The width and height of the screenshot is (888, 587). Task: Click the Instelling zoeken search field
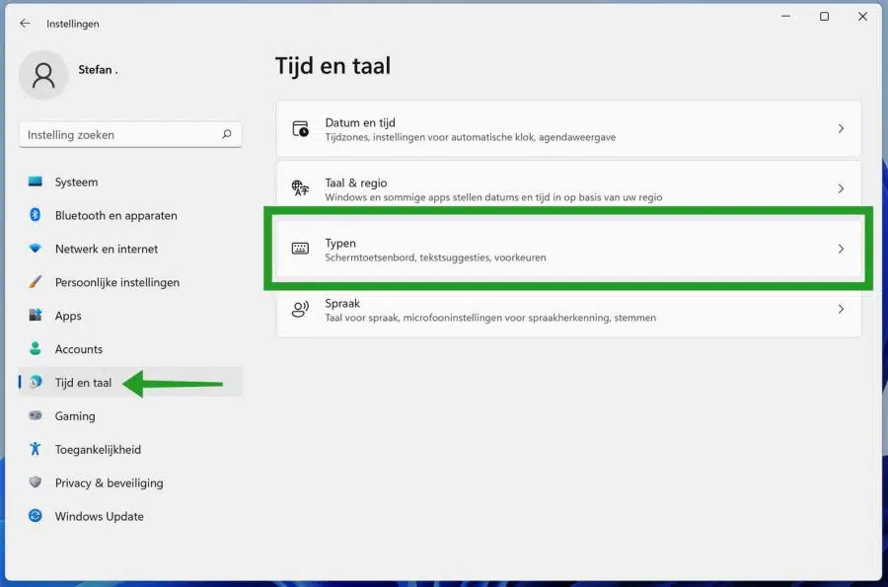130,134
